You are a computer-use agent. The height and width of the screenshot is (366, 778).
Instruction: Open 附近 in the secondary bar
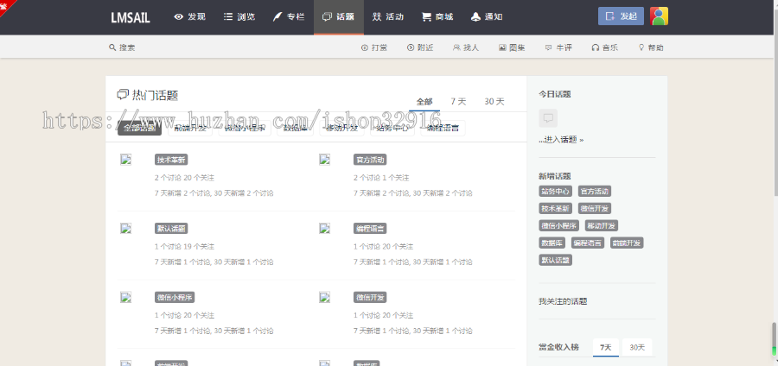(420, 47)
